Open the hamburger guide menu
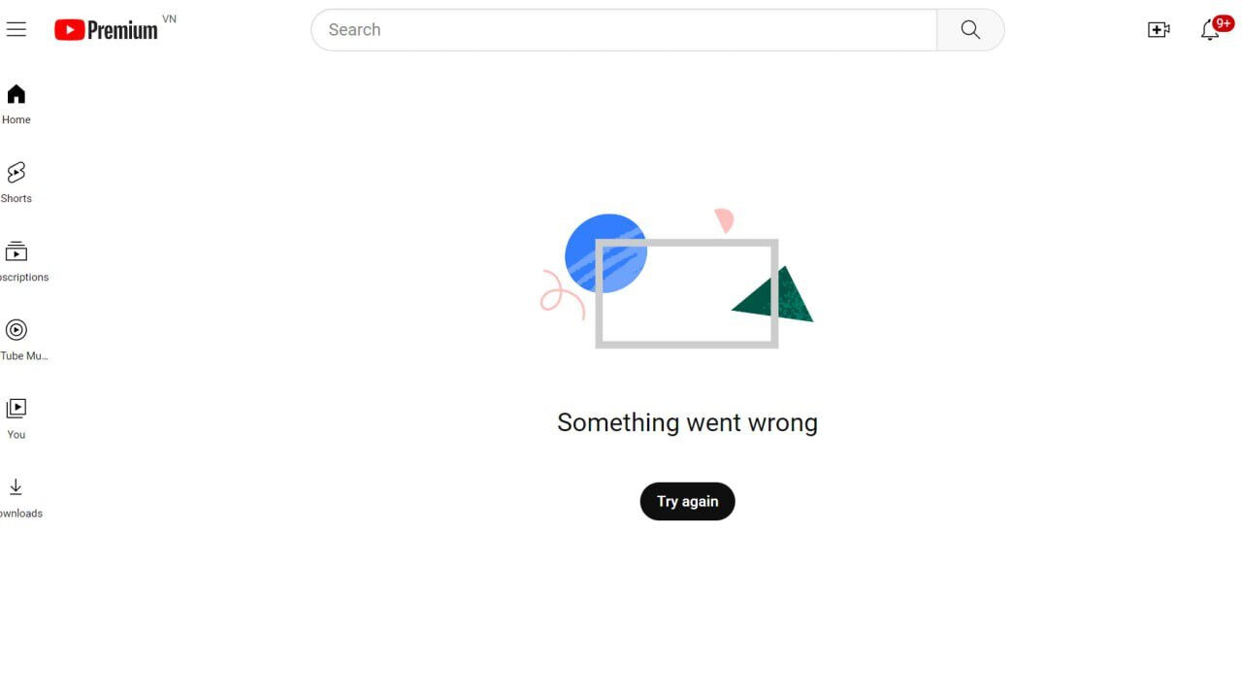This screenshot has height=700, width=1242. click(x=16, y=29)
